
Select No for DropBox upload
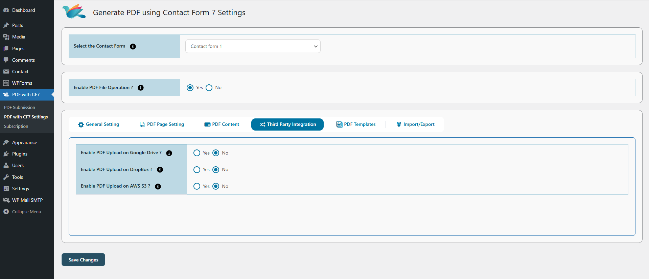click(x=216, y=170)
